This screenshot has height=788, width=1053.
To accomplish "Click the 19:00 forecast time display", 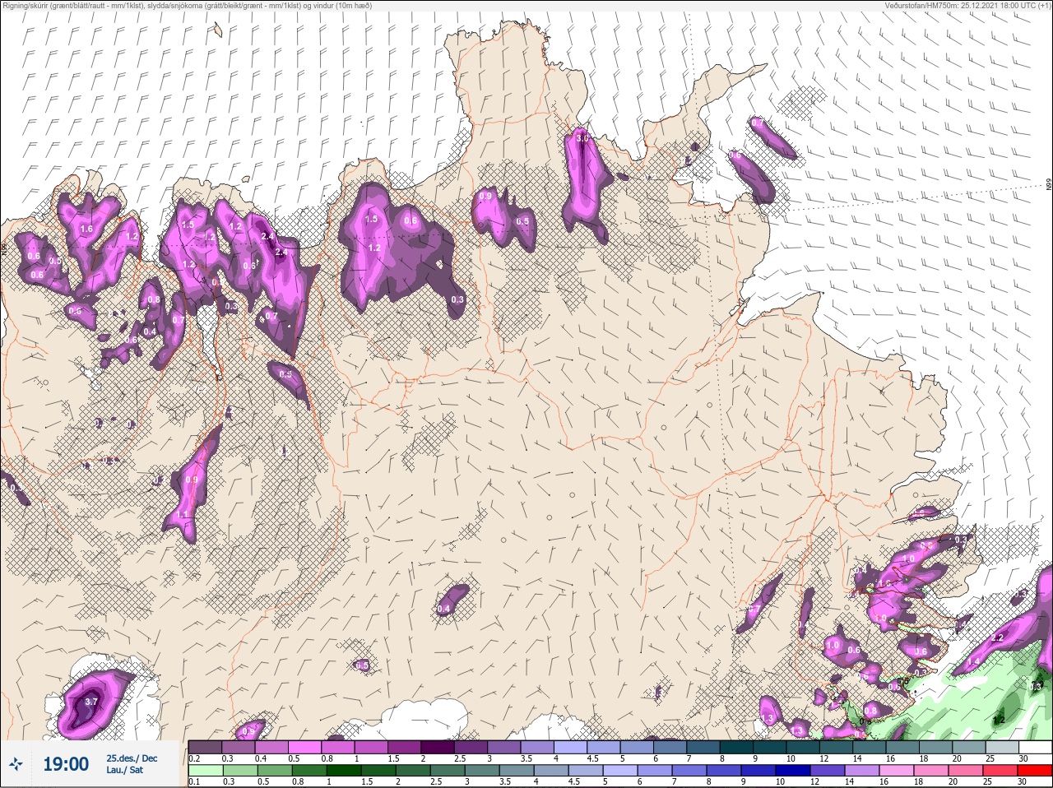I will 66,764.
